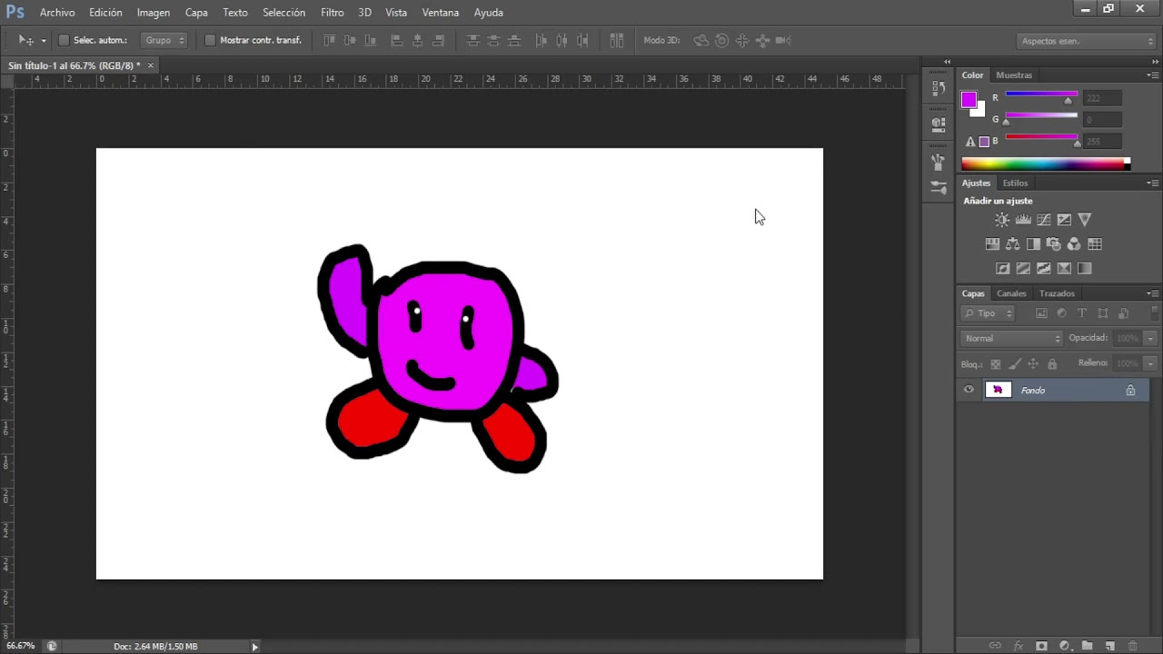Hide the Fondo layer eye icon
Image resolution: width=1163 pixels, height=654 pixels.
pos(969,390)
